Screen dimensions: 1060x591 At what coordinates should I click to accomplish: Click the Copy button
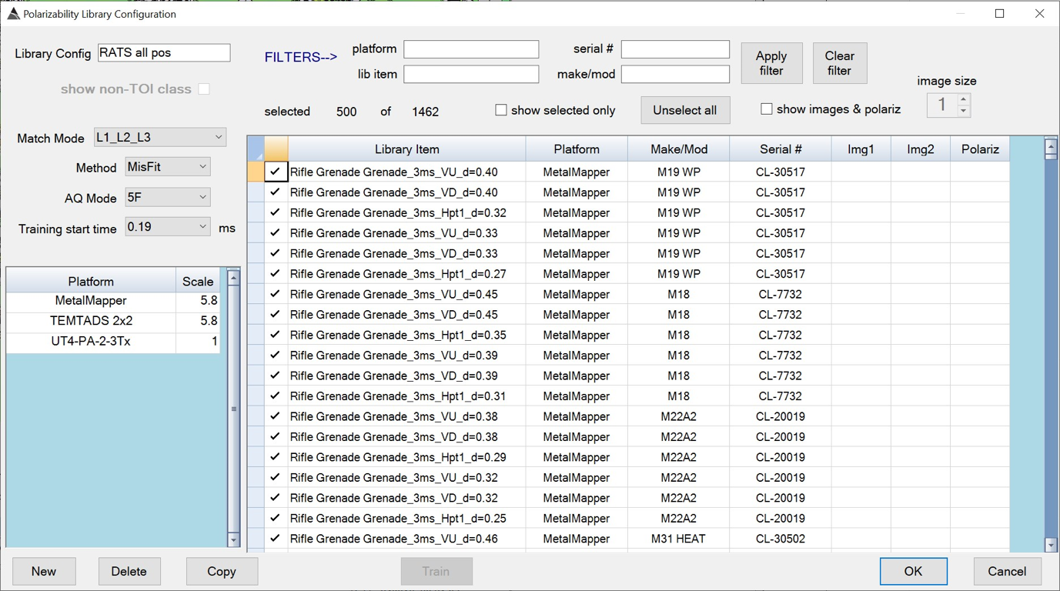pyautogui.click(x=222, y=571)
